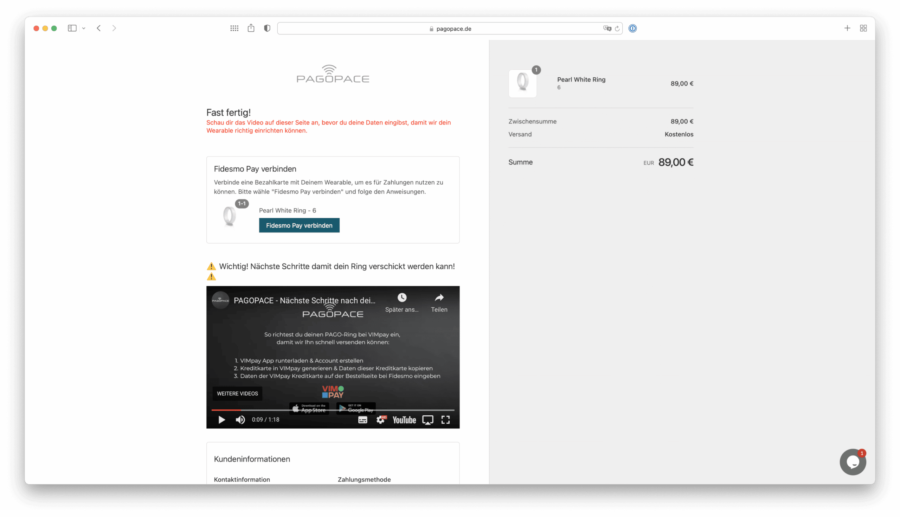Play the YouTube video
This screenshot has height=517, width=900.
tap(221, 420)
